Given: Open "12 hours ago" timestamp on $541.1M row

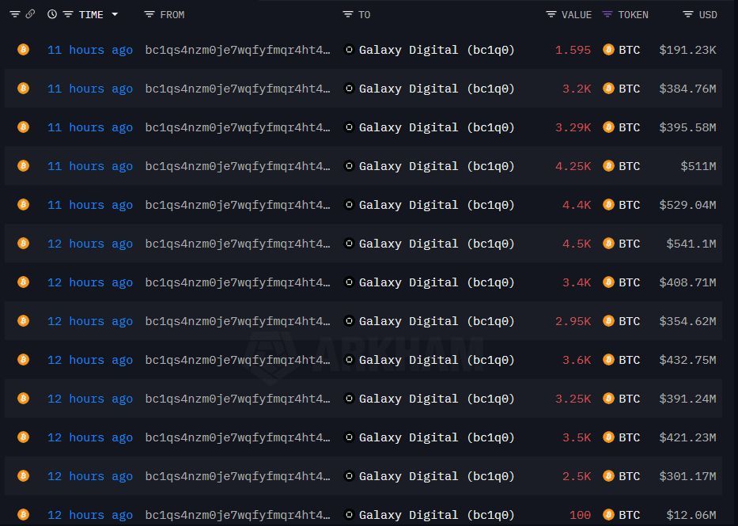Looking at the screenshot, I should click(x=90, y=244).
